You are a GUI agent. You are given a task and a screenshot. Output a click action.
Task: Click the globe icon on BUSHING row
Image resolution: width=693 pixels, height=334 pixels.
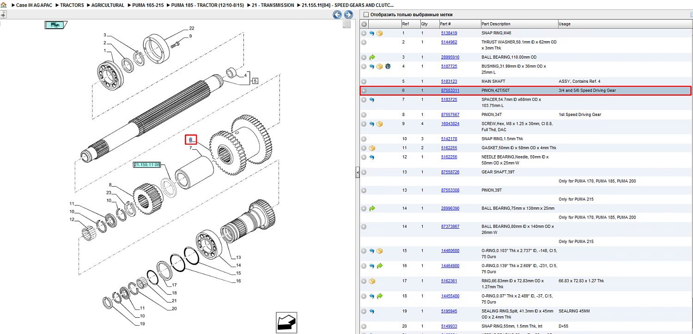click(x=388, y=67)
